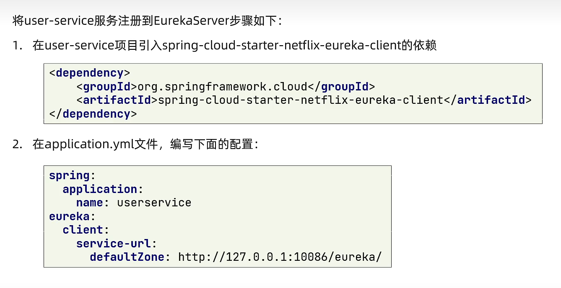Image resolution: width=561 pixels, height=288 pixels.
Task: Click step 2 text mentioning application.yml
Action: click(x=148, y=144)
